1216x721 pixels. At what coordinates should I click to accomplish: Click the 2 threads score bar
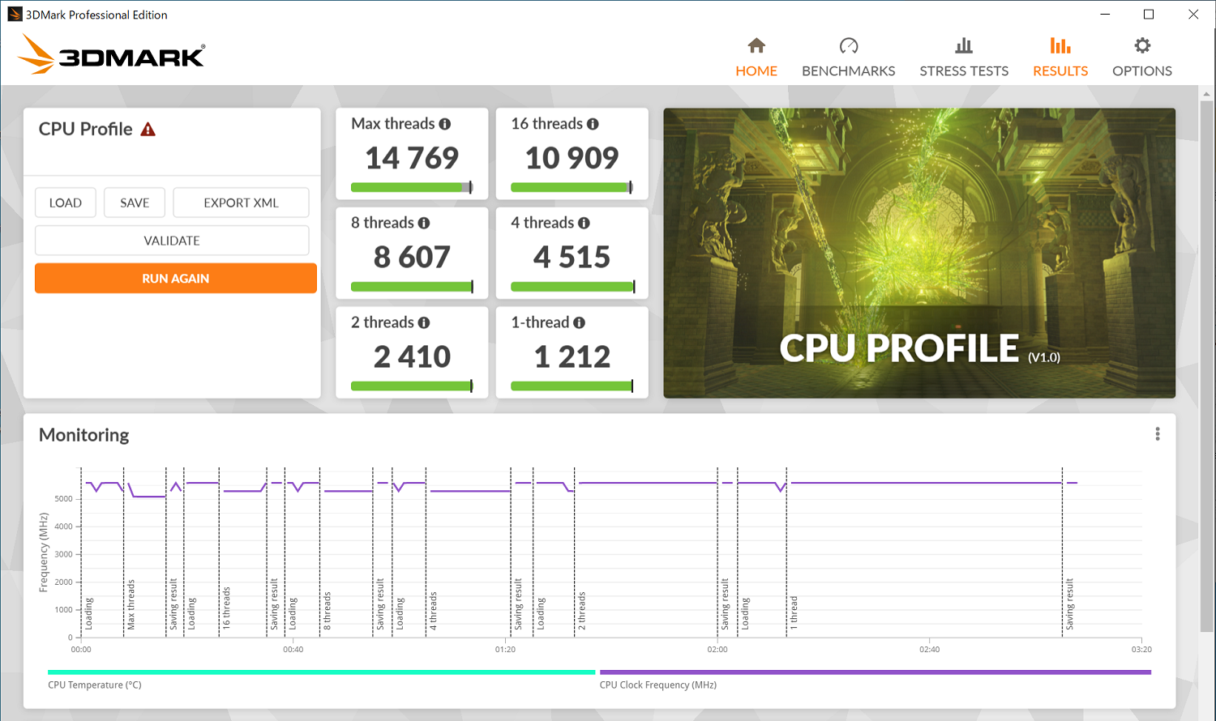pyautogui.click(x=412, y=386)
